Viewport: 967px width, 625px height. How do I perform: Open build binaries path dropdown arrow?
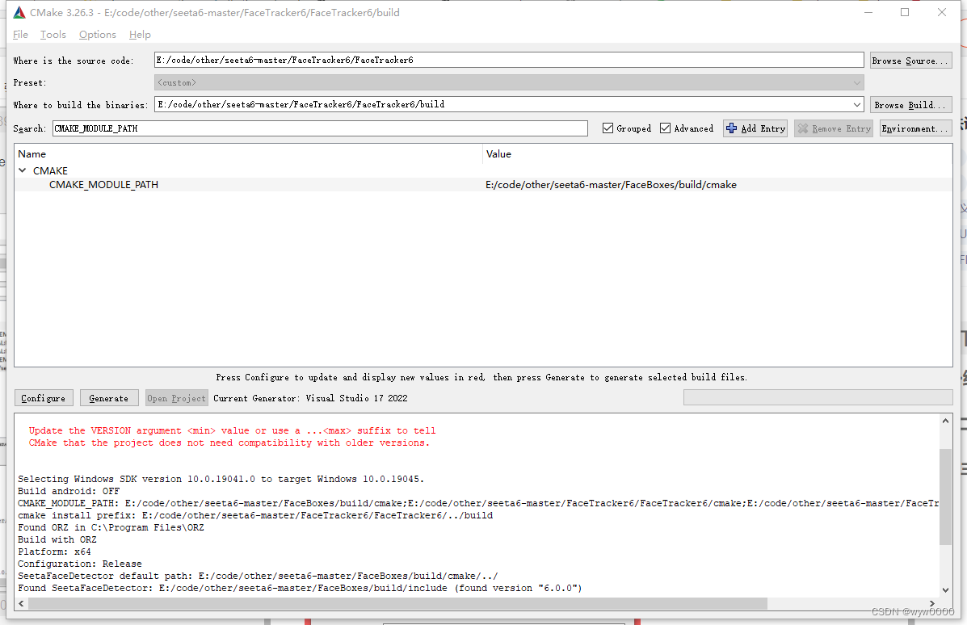(856, 105)
